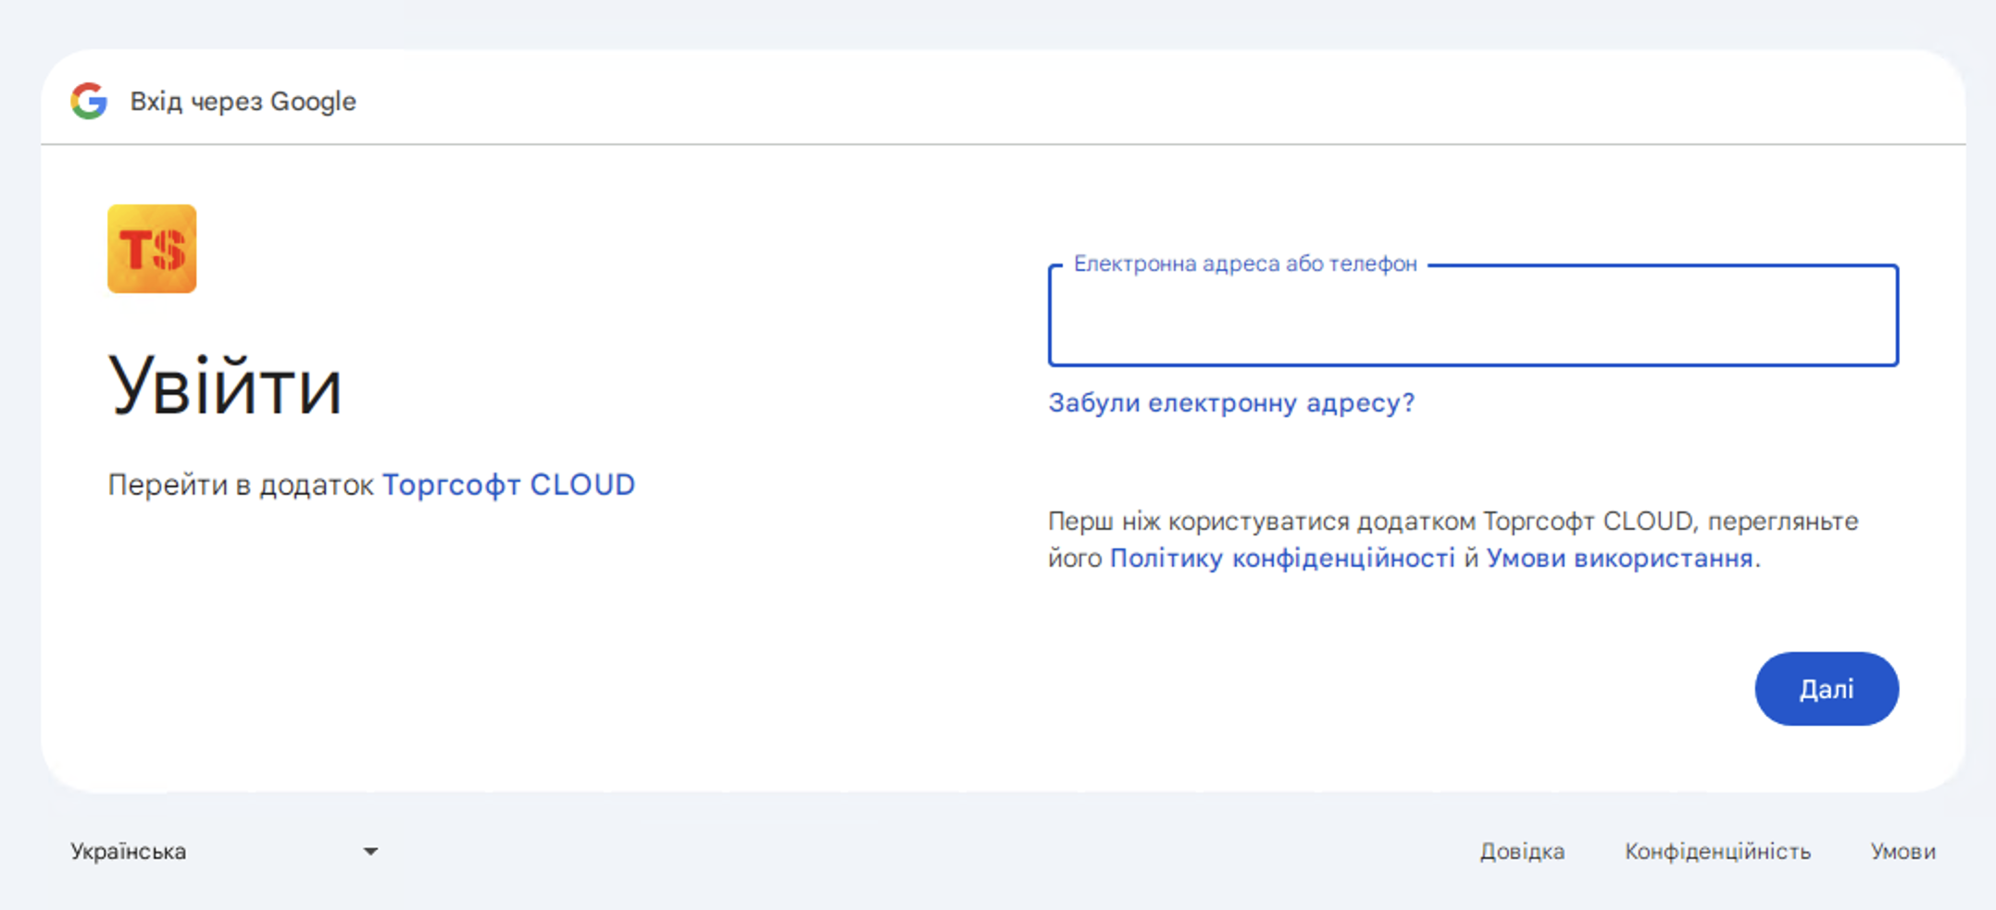Open the footer Умови link
Screen dimensions: 1996x910
(x=1902, y=852)
